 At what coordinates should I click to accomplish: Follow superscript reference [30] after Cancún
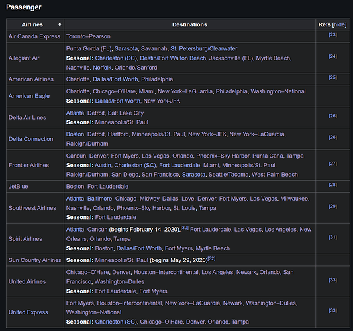pos(185,228)
